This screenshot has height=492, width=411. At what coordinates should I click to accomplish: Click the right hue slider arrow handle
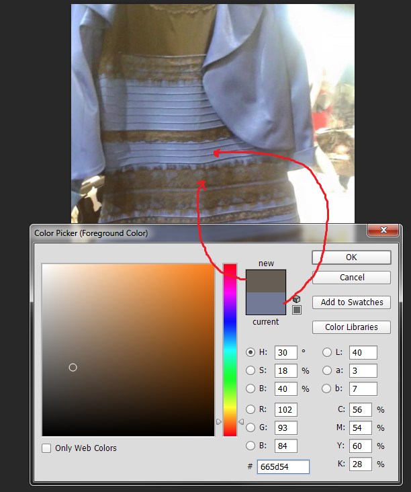pos(241,421)
